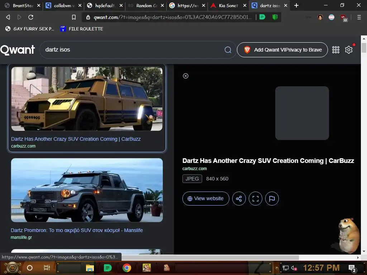Viewport: 367px width, 275px height.
Task: Open a new browser tab
Action: (296, 5)
